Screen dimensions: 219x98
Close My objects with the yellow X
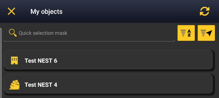11,11
